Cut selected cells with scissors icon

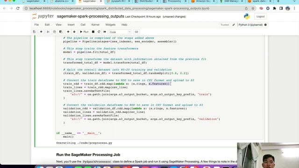click(x=48, y=32)
